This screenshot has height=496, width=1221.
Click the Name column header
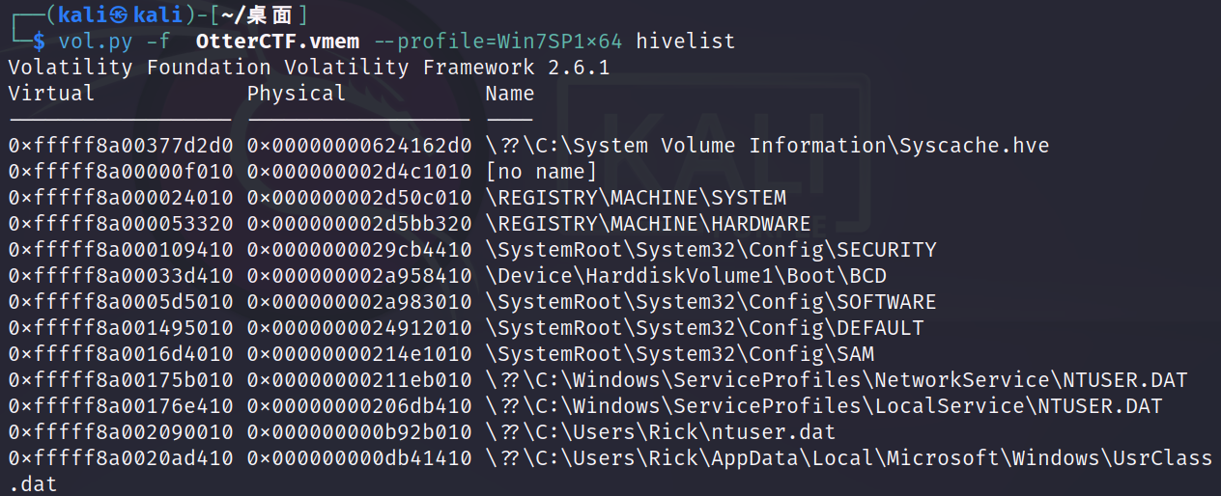point(509,94)
